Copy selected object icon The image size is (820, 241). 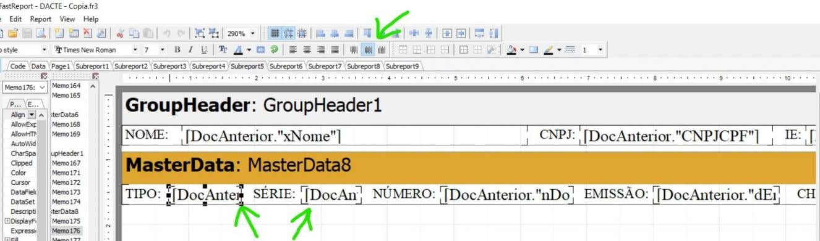coord(134,33)
